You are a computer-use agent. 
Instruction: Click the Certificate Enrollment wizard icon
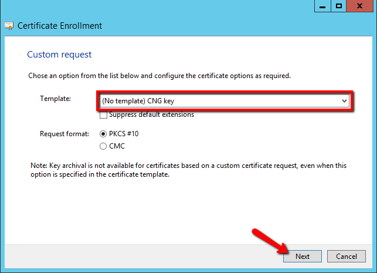[9, 26]
